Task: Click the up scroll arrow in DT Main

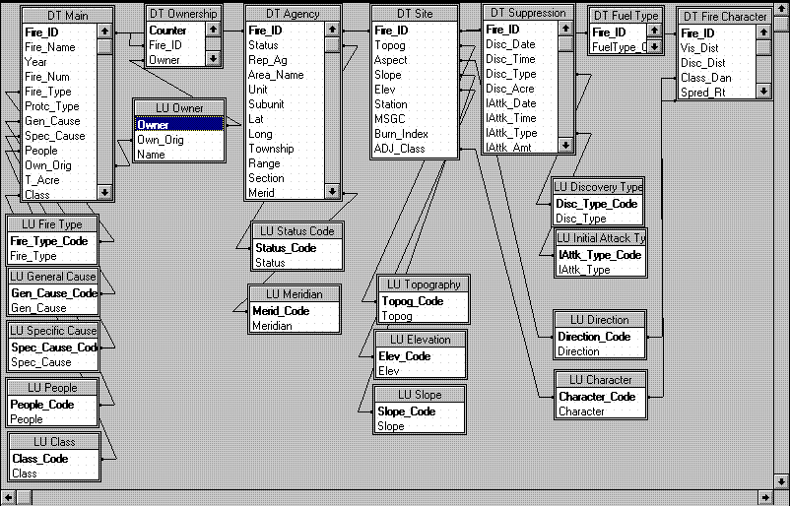Action: pyautogui.click(x=104, y=32)
